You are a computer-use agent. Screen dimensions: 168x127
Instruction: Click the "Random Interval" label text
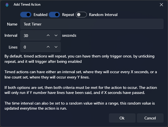(x=103, y=15)
